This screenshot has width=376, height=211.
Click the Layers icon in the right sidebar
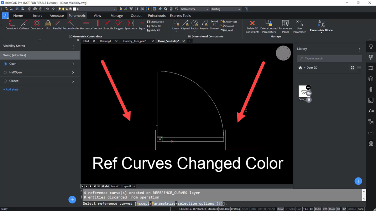point(371,79)
